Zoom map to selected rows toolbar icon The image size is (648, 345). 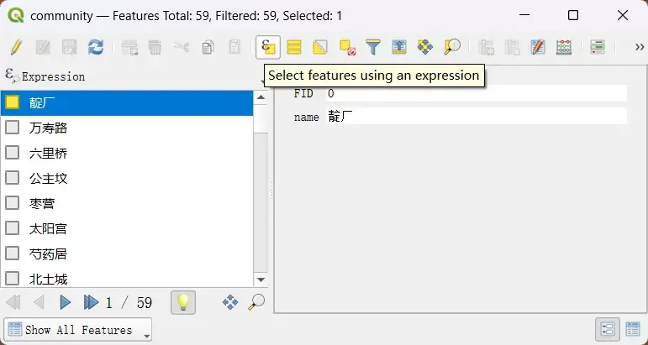(x=451, y=47)
